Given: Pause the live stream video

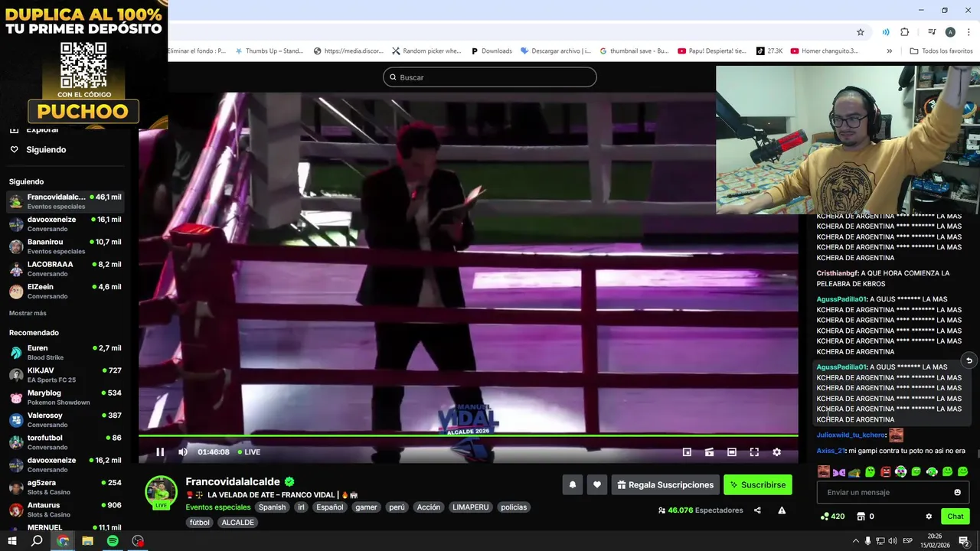Looking at the screenshot, I should (160, 452).
